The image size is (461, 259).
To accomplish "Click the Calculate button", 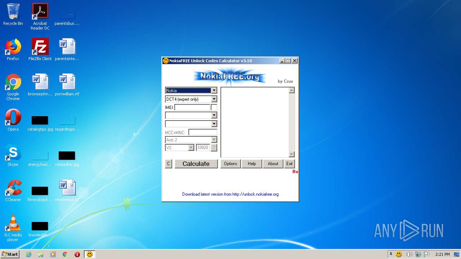I will [x=196, y=164].
